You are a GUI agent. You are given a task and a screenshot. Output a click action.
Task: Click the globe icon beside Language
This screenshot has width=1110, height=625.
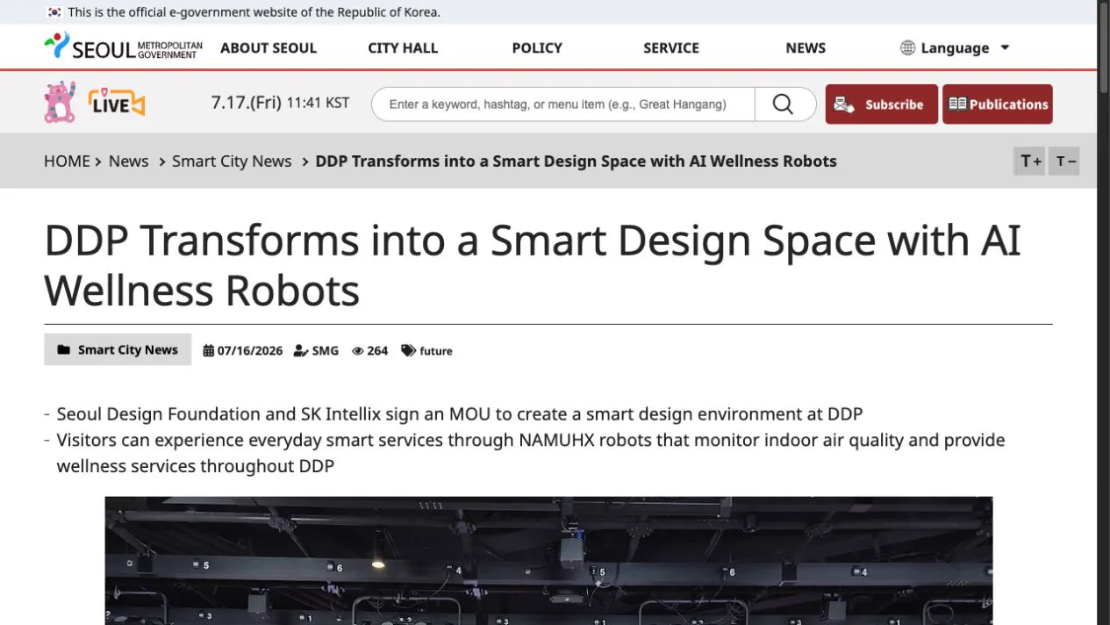click(908, 47)
